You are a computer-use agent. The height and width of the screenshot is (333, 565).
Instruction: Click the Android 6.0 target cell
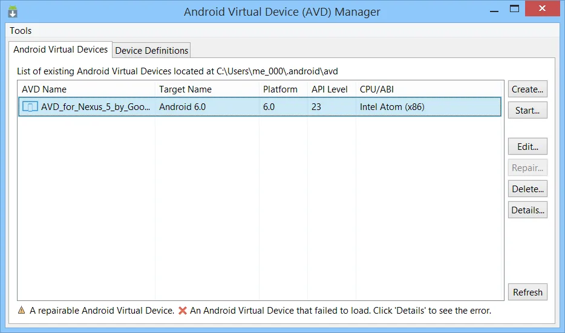(x=182, y=107)
